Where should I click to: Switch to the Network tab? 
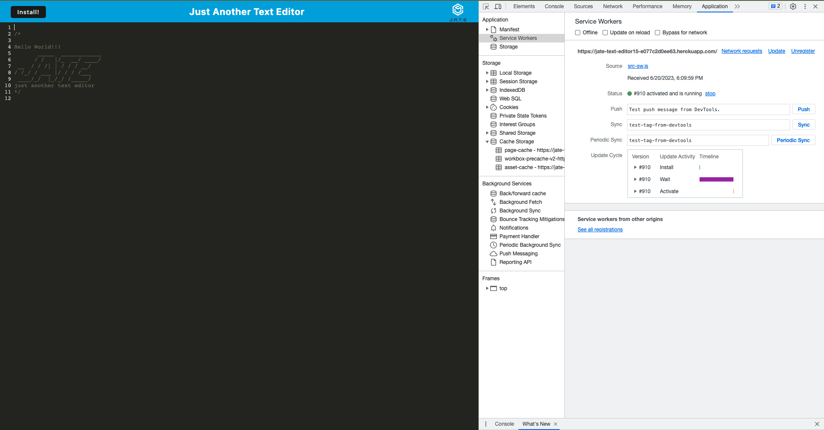point(612,6)
